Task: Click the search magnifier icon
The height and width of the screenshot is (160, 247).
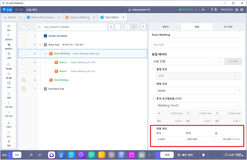Action: coord(143,27)
